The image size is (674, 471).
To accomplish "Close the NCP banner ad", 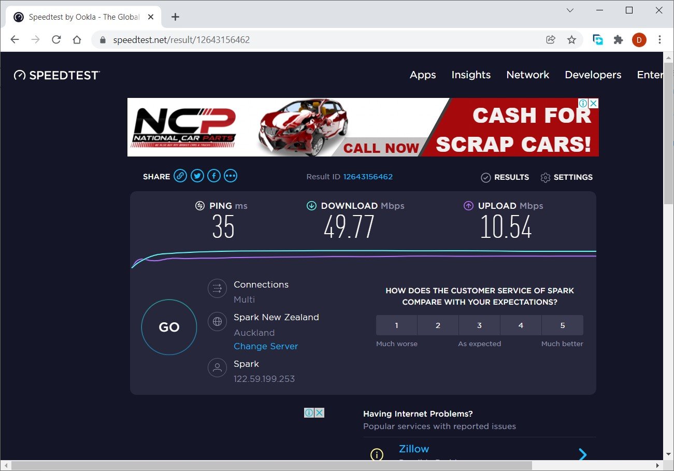I will pos(594,103).
